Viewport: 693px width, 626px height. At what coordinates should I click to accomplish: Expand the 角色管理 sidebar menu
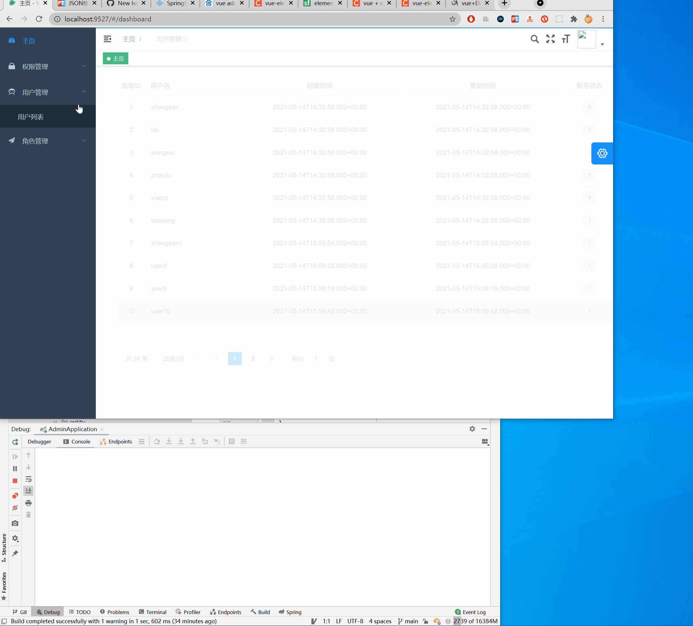point(48,141)
